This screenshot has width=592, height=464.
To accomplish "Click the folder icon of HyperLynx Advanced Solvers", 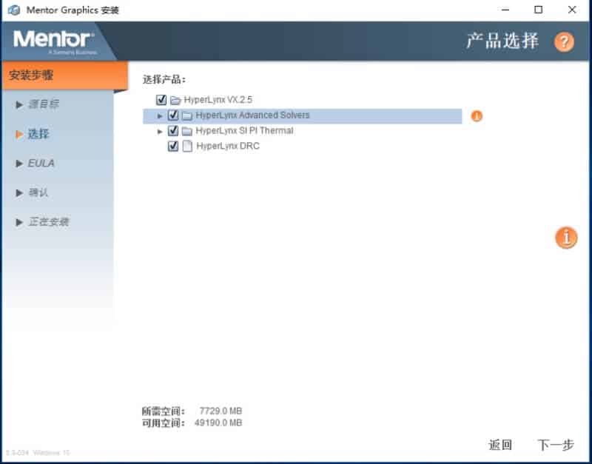I will point(187,115).
